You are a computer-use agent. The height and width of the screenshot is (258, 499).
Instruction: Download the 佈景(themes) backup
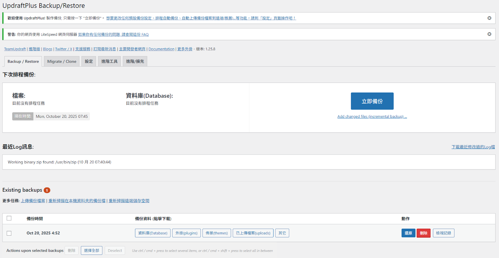click(216, 233)
